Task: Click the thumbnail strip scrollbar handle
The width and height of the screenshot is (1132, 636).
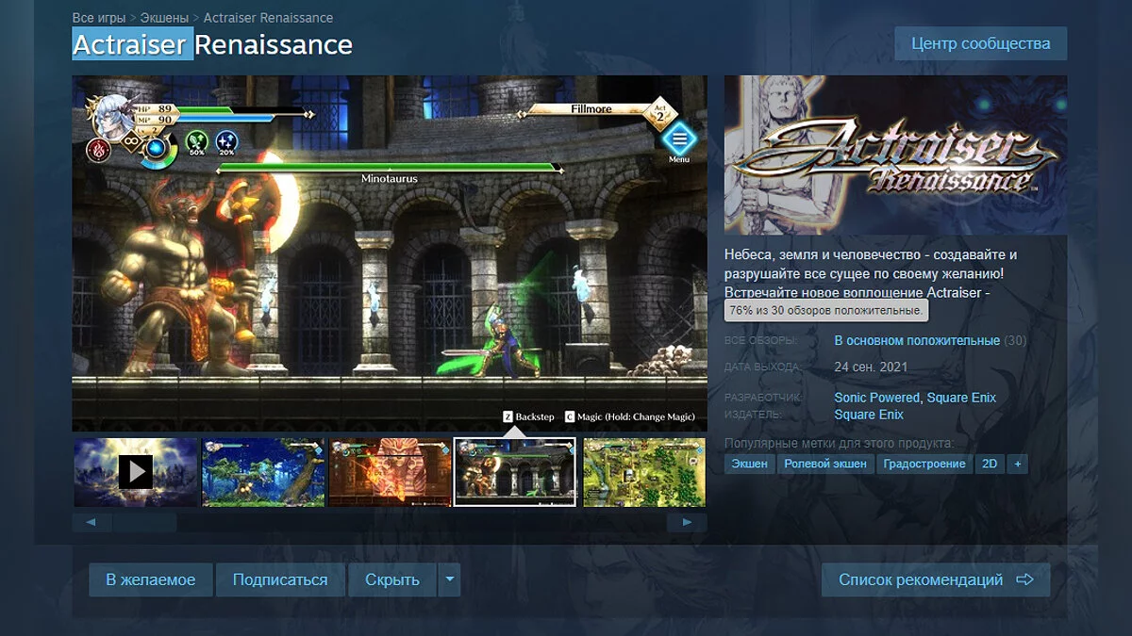Action: click(x=143, y=522)
